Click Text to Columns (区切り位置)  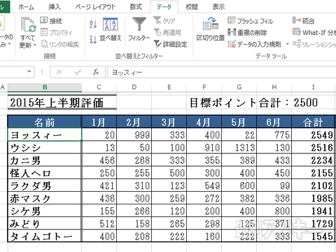click(211, 29)
